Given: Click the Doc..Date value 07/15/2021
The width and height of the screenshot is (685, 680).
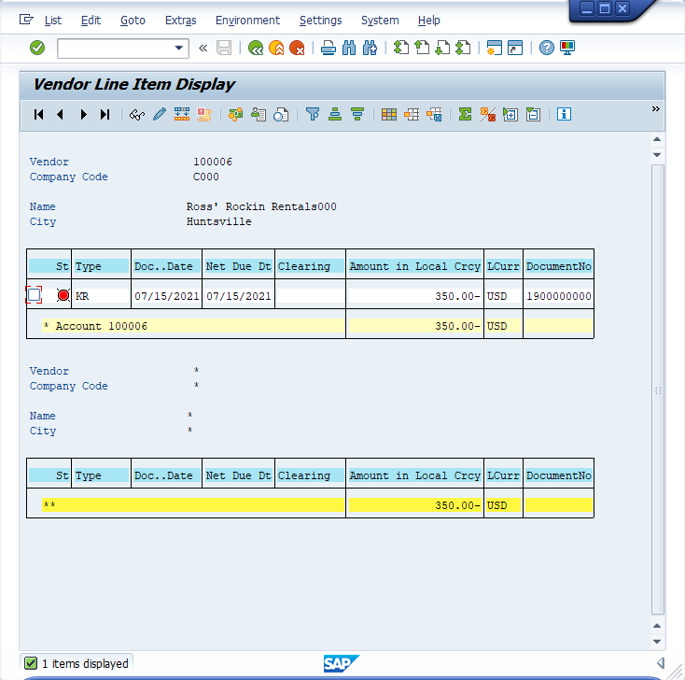Looking at the screenshot, I should pyautogui.click(x=167, y=296).
